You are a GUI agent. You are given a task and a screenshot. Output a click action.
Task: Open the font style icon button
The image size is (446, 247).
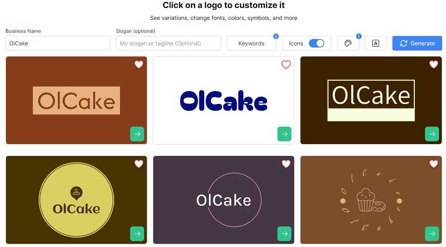click(x=376, y=43)
